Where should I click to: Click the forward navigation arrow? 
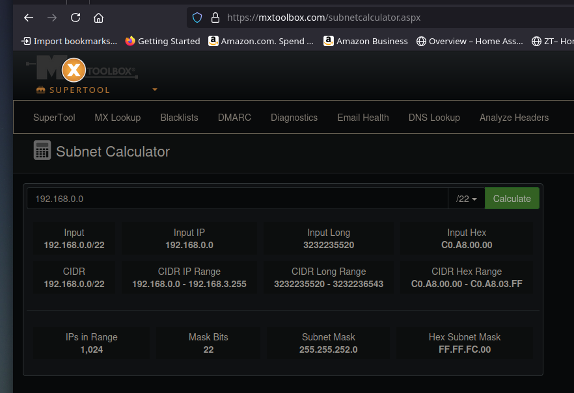[51, 18]
